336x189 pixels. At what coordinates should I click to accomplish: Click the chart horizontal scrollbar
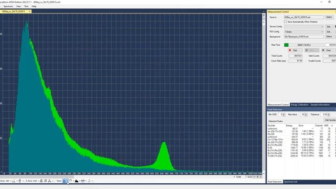click(37, 177)
